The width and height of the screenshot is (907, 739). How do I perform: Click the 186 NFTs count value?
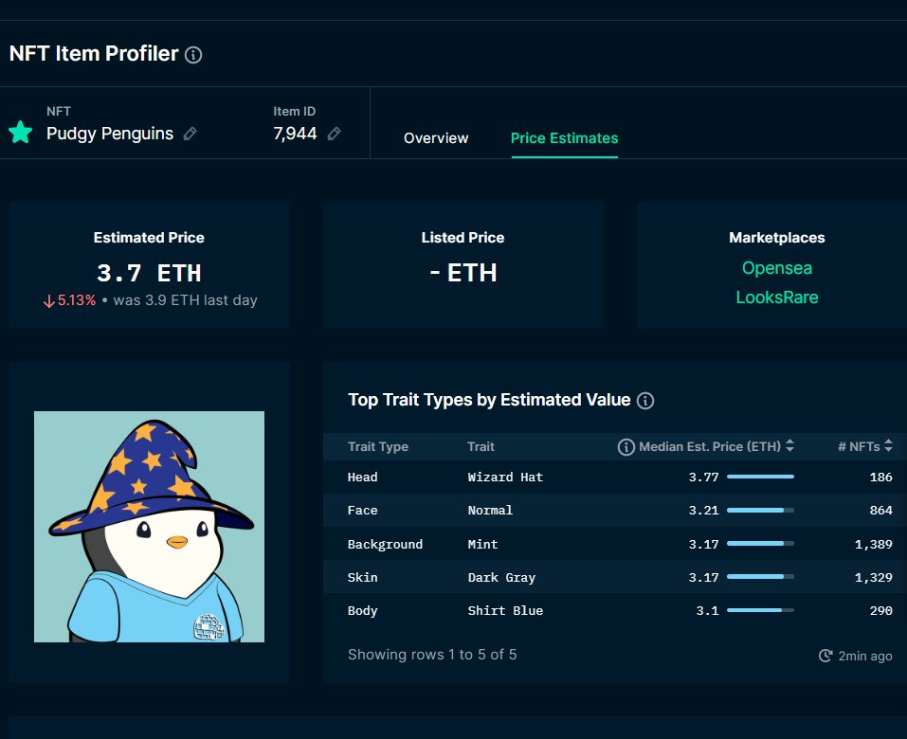(x=881, y=478)
